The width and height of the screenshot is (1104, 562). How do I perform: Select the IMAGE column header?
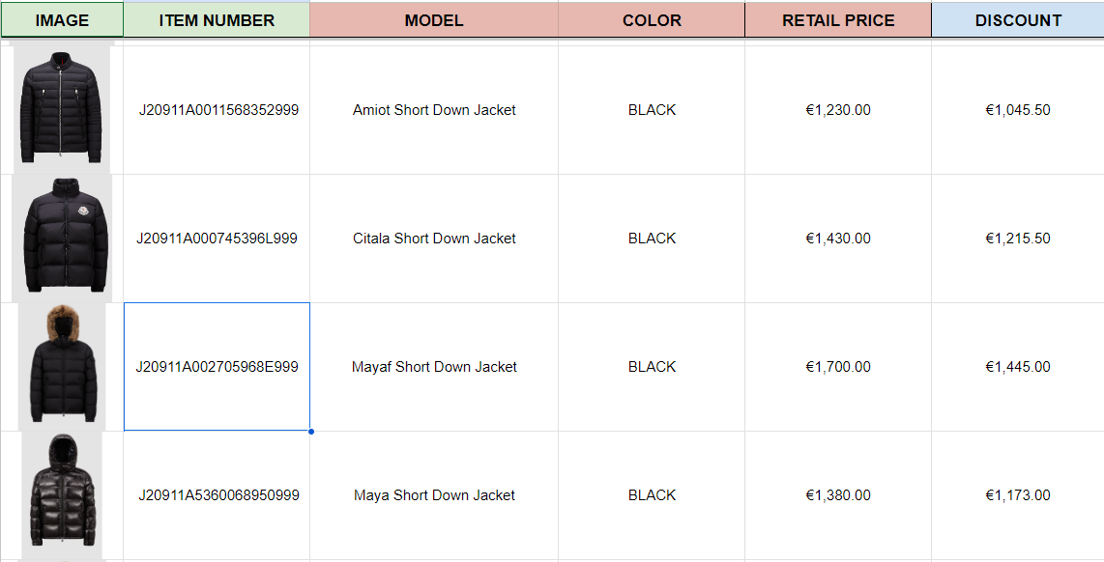click(x=62, y=19)
